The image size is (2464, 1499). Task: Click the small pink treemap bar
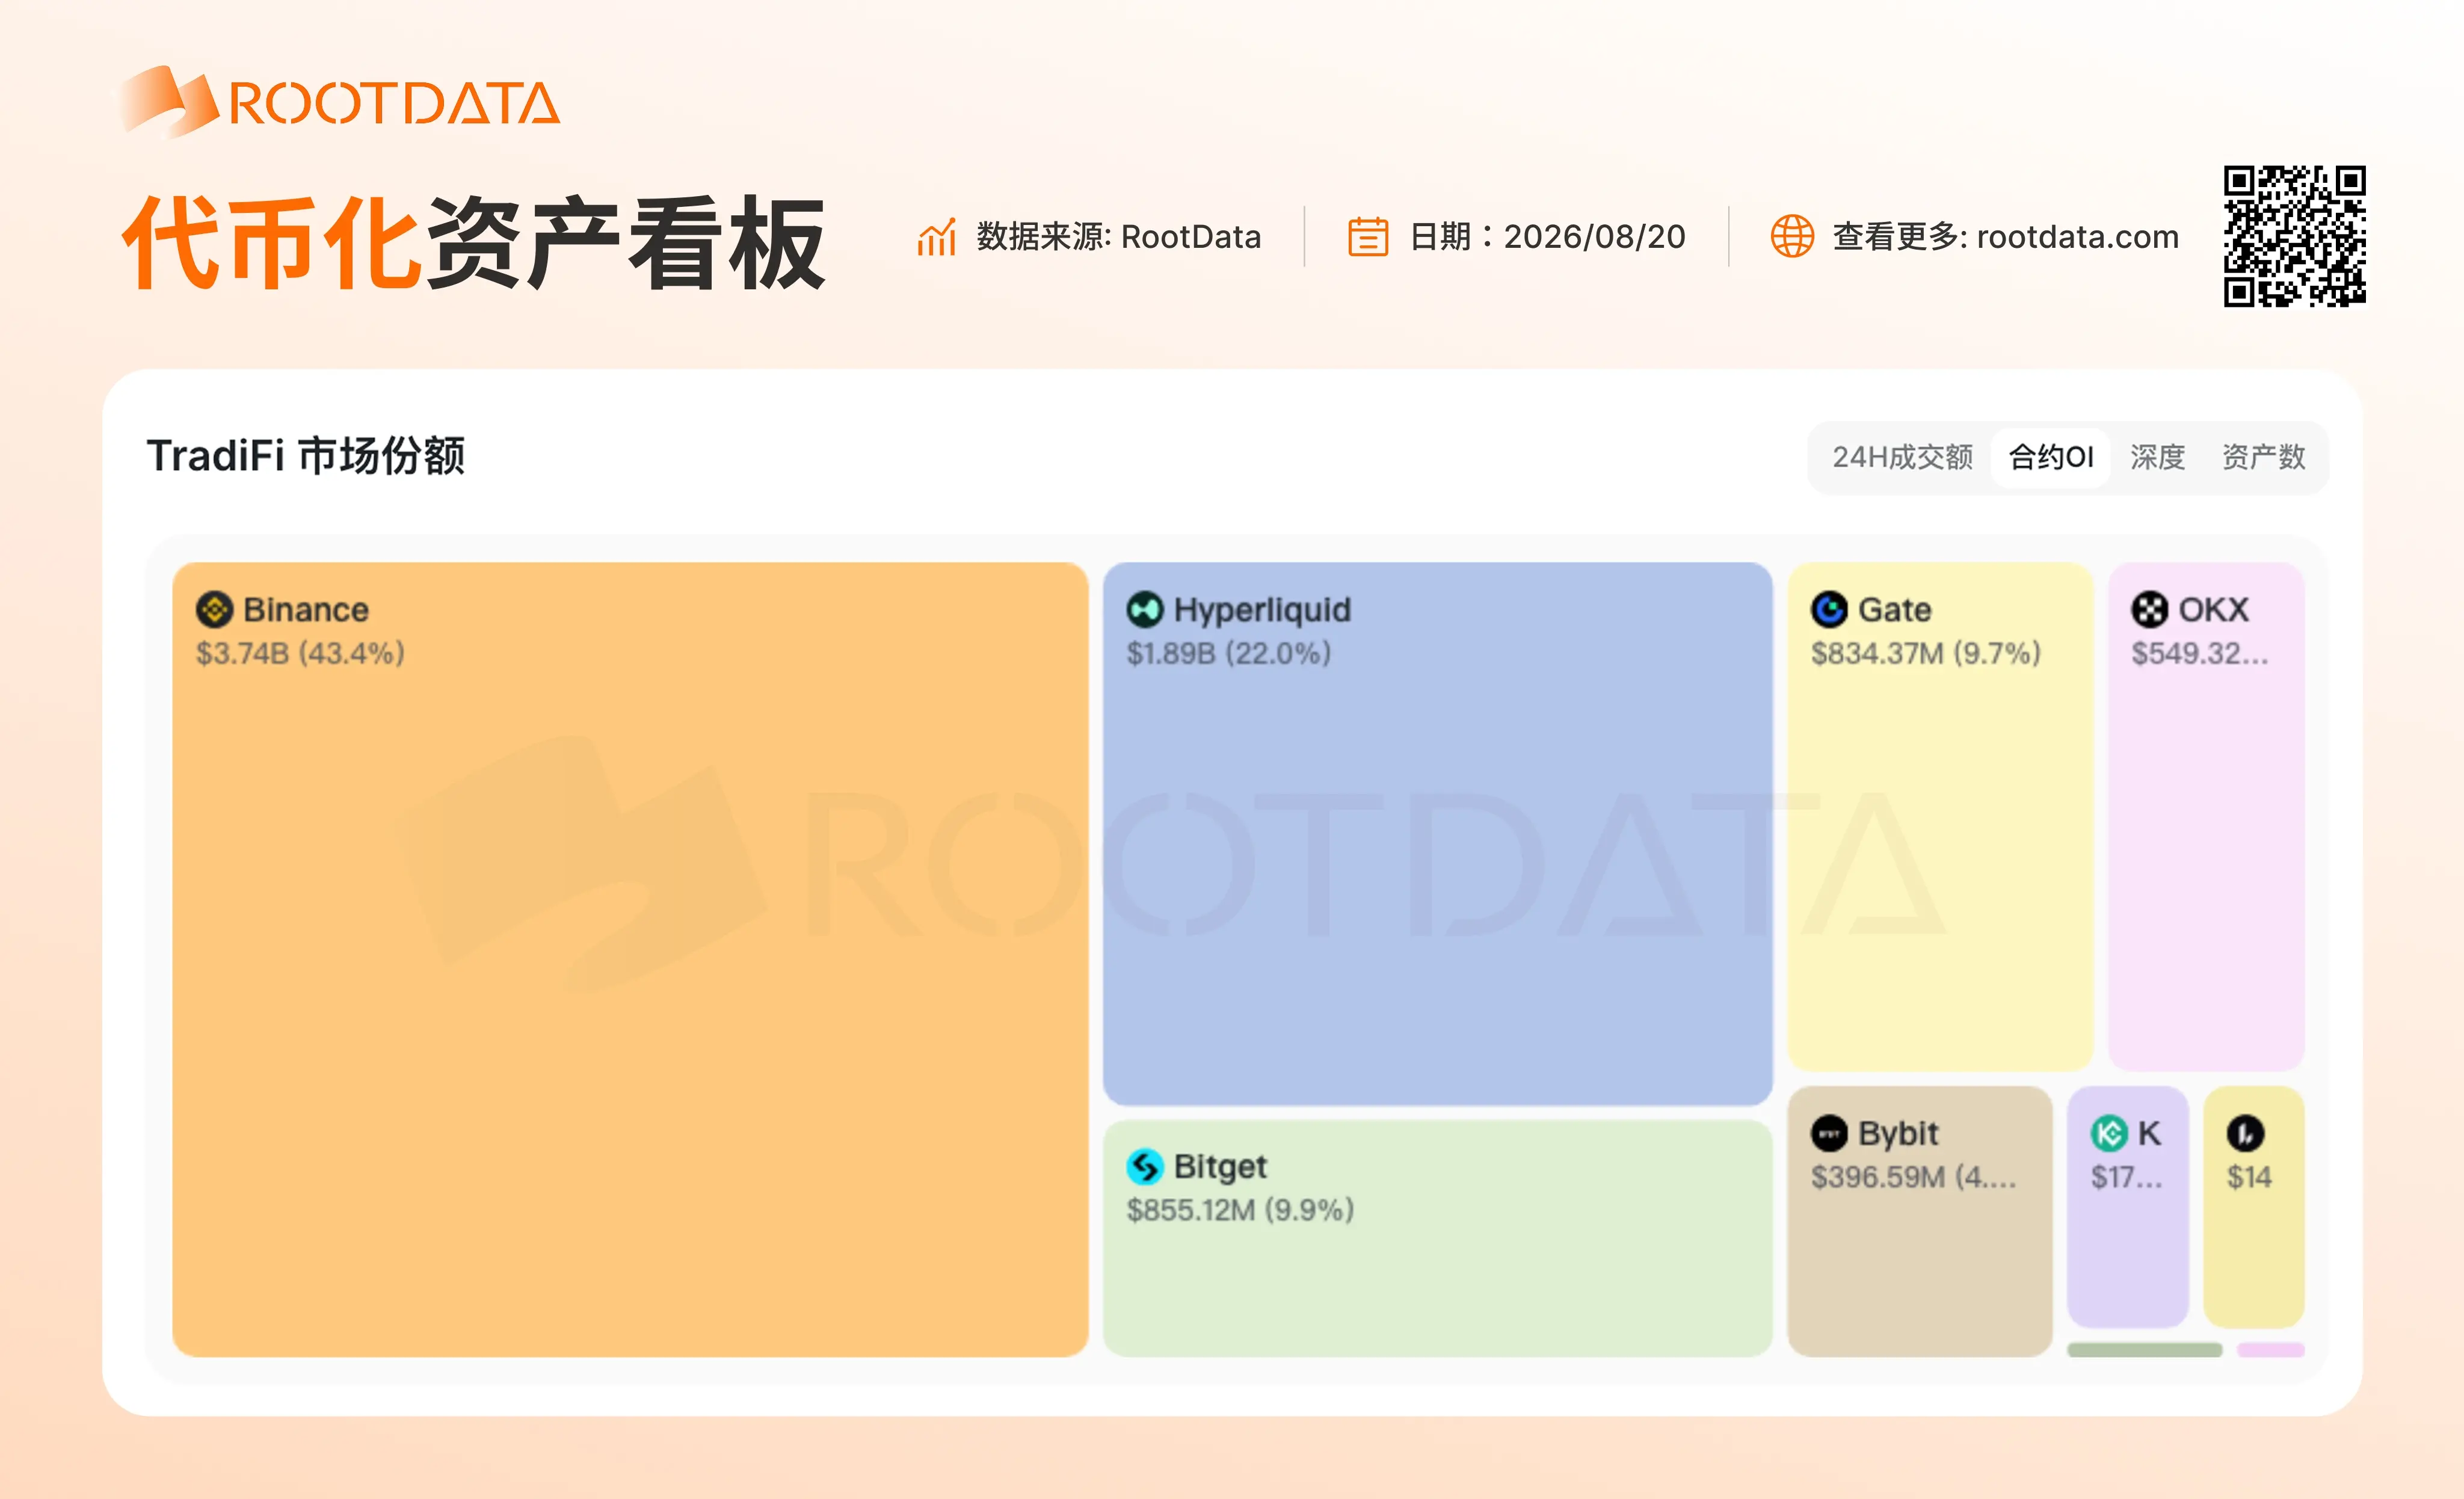(2270, 1350)
